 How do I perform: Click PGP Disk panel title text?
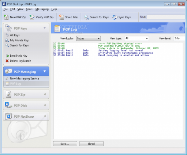[20, 106]
